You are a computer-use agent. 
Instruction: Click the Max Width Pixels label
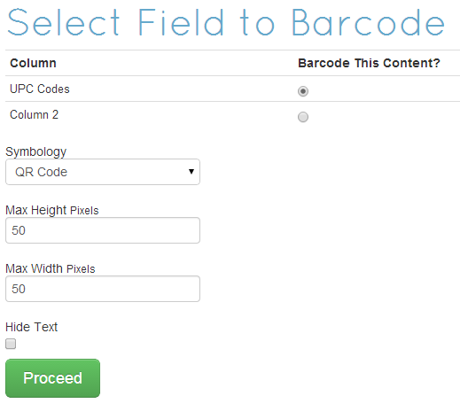coord(51,268)
